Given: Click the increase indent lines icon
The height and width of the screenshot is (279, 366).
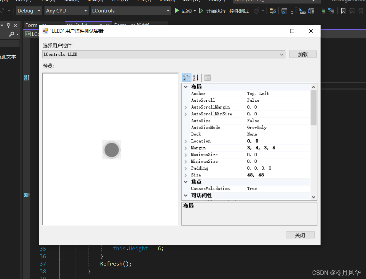Looking at the screenshot, I should point(323,11).
